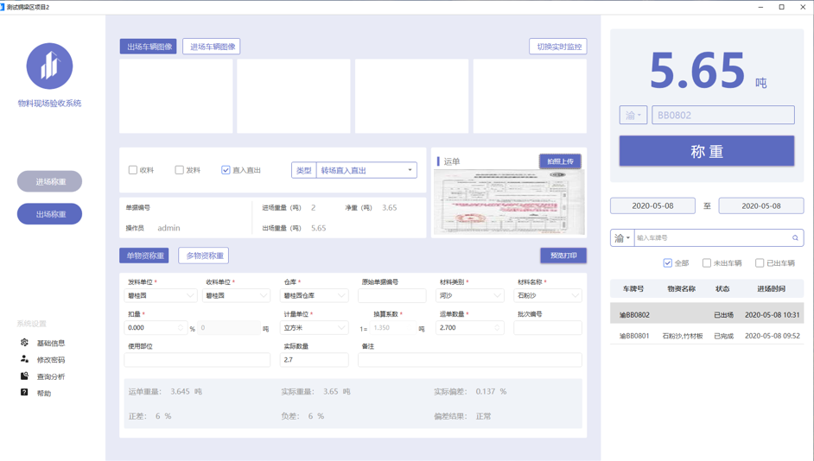Expand the 发料单位 dropdown
814x461 pixels.
pos(161,295)
